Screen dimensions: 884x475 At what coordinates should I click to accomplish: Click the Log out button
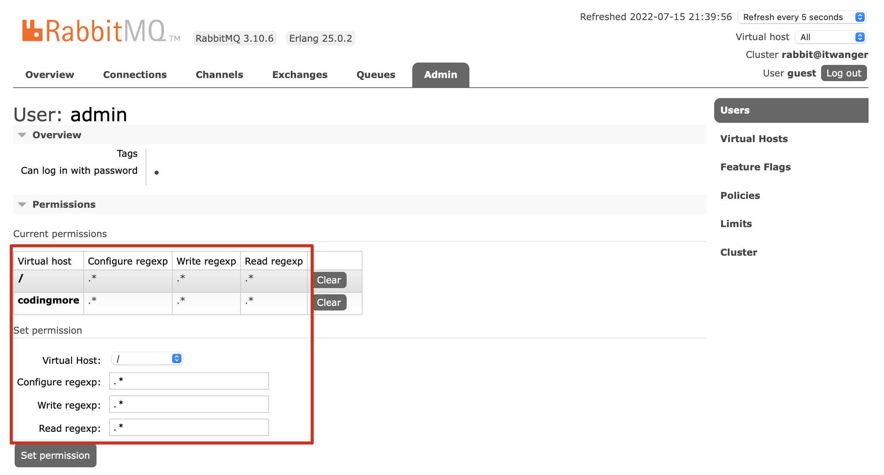[843, 73]
